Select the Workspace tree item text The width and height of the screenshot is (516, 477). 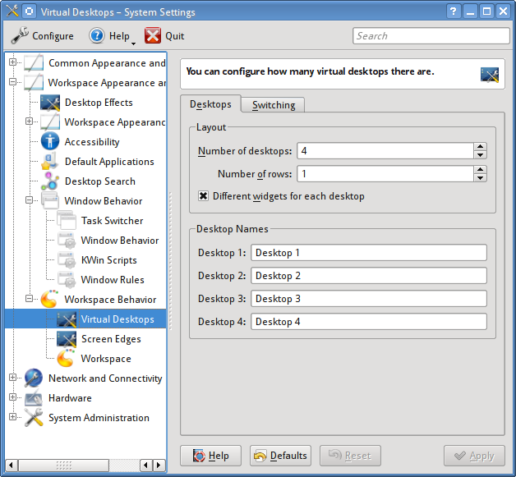[106, 359]
